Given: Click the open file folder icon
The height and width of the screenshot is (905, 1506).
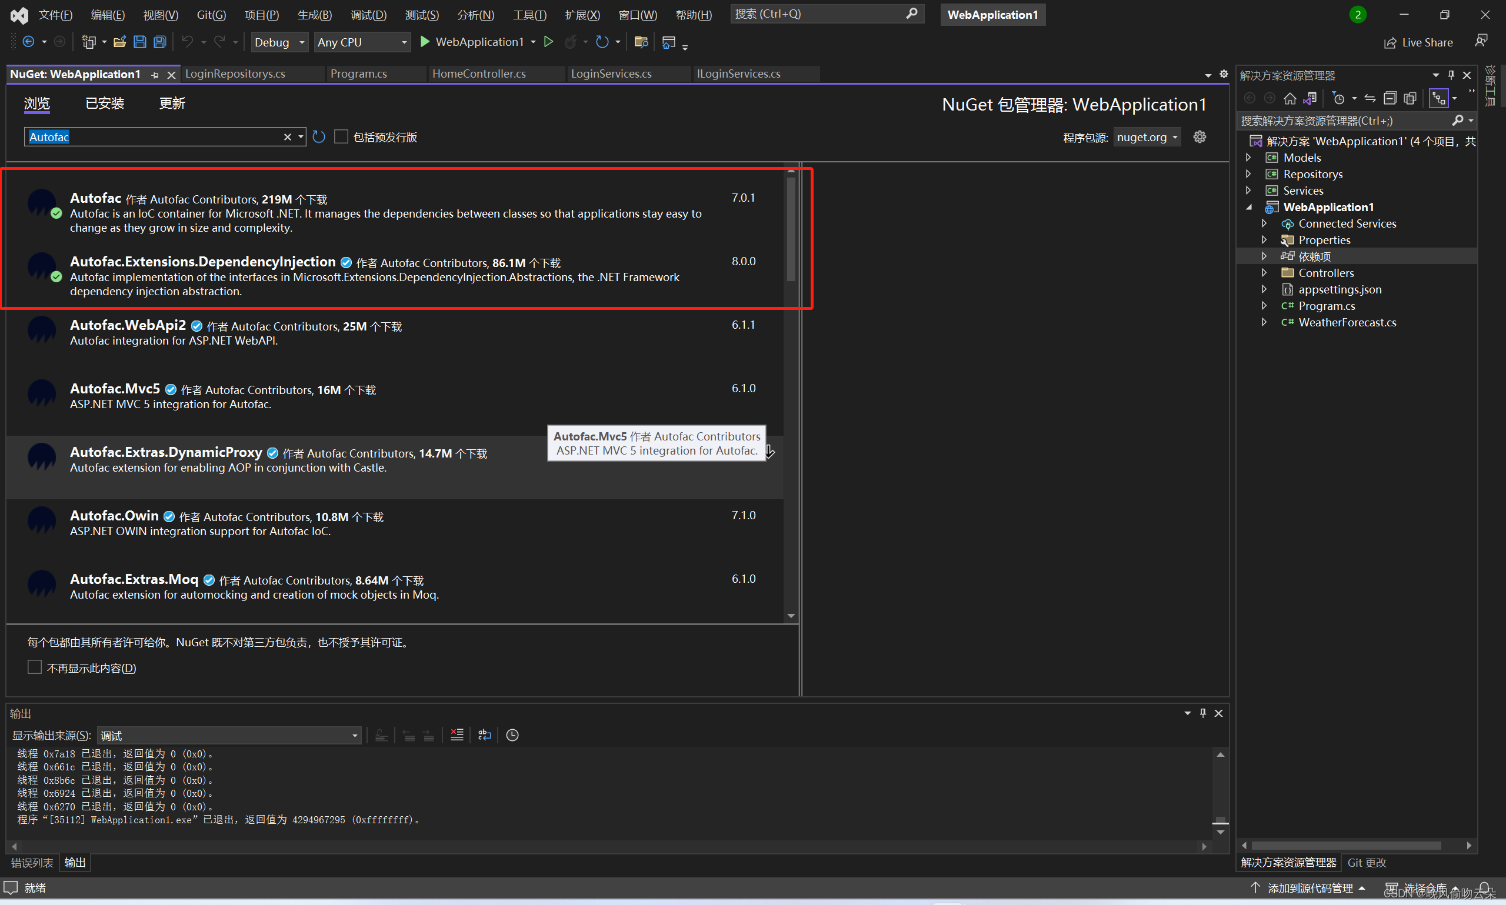Looking at the screenshot, I should [x=119, y=42].
